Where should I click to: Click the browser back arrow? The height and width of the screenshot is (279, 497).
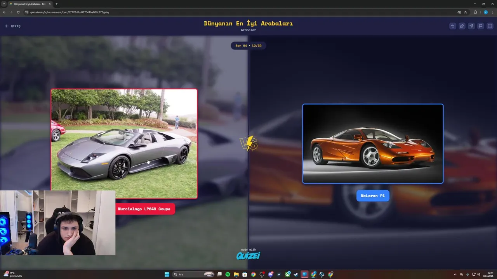(4, 12)
